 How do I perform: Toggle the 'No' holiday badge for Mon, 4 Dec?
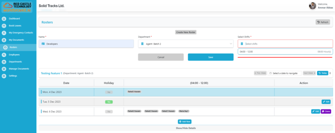click(109, 92)
